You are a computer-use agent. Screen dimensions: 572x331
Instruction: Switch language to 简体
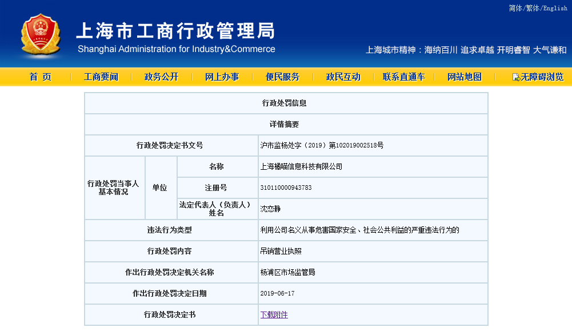click(x=515, y=8)
